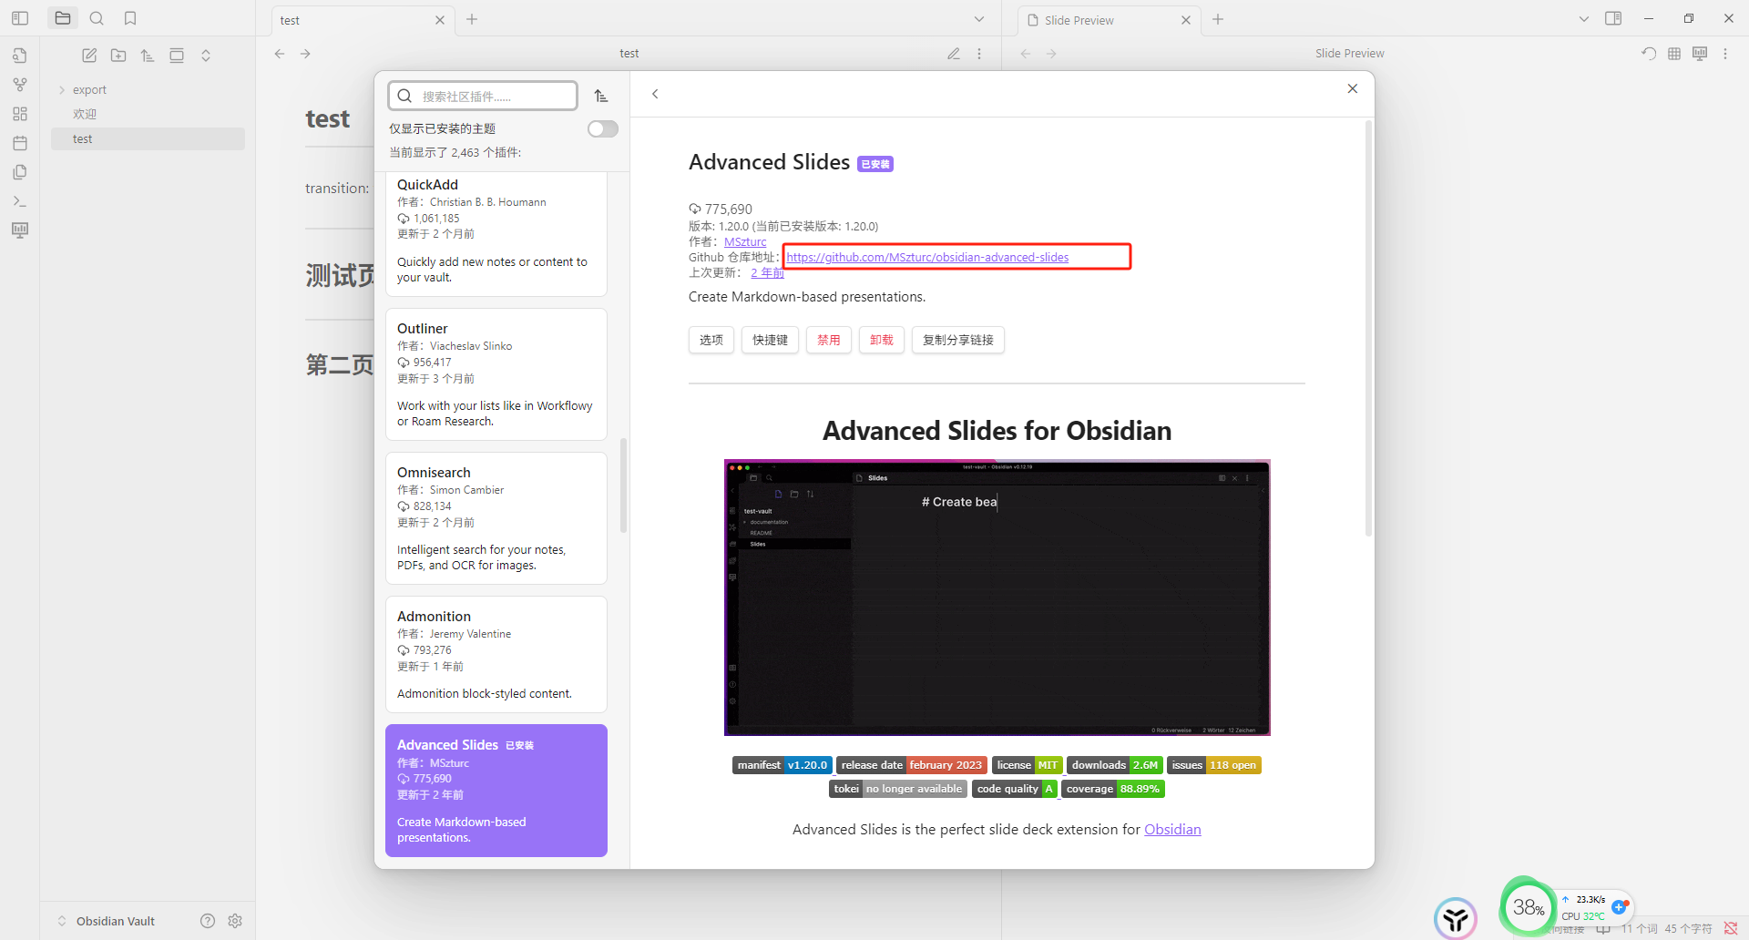Screen dimensions: 1749x940
Task: Open slide overview using the grid icon
Action: (1672, 53)
